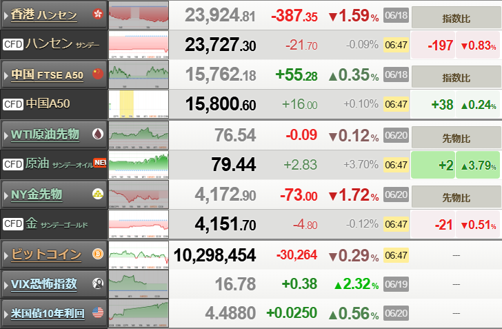Viewport: 502px width, 329px height.
Task: Open the VIX恐怖指数 mini chart
Action: (x=139, y=284)
